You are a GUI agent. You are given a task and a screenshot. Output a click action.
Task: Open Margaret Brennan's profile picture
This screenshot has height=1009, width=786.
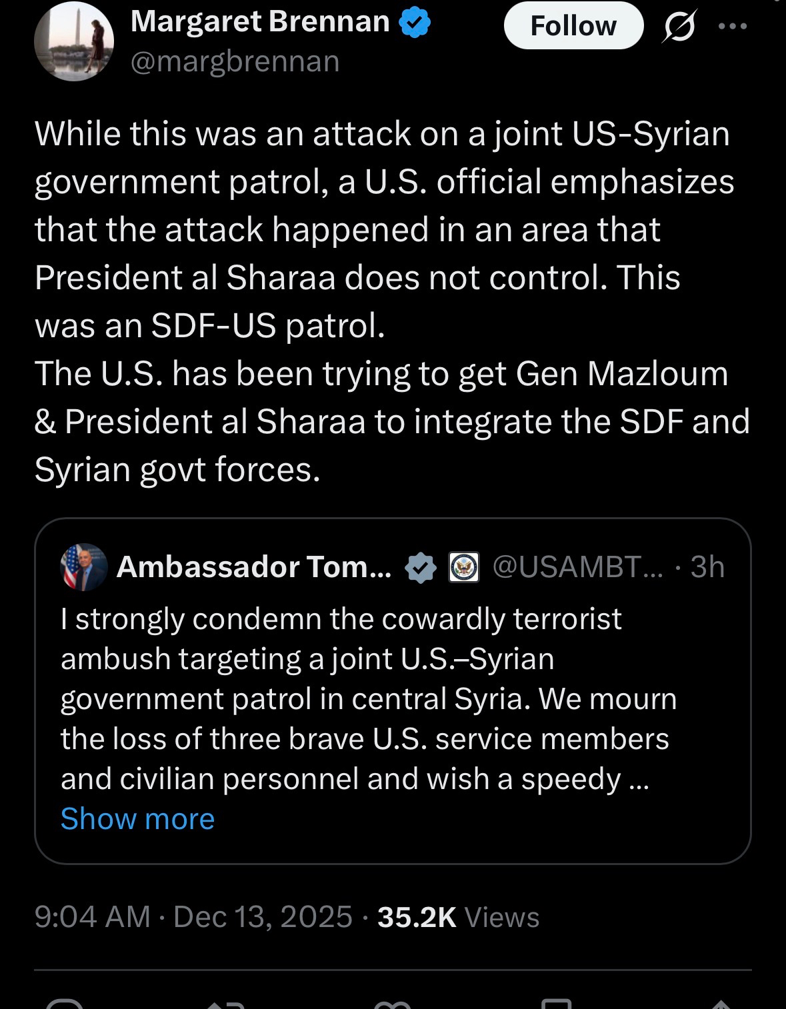[74, 41]
